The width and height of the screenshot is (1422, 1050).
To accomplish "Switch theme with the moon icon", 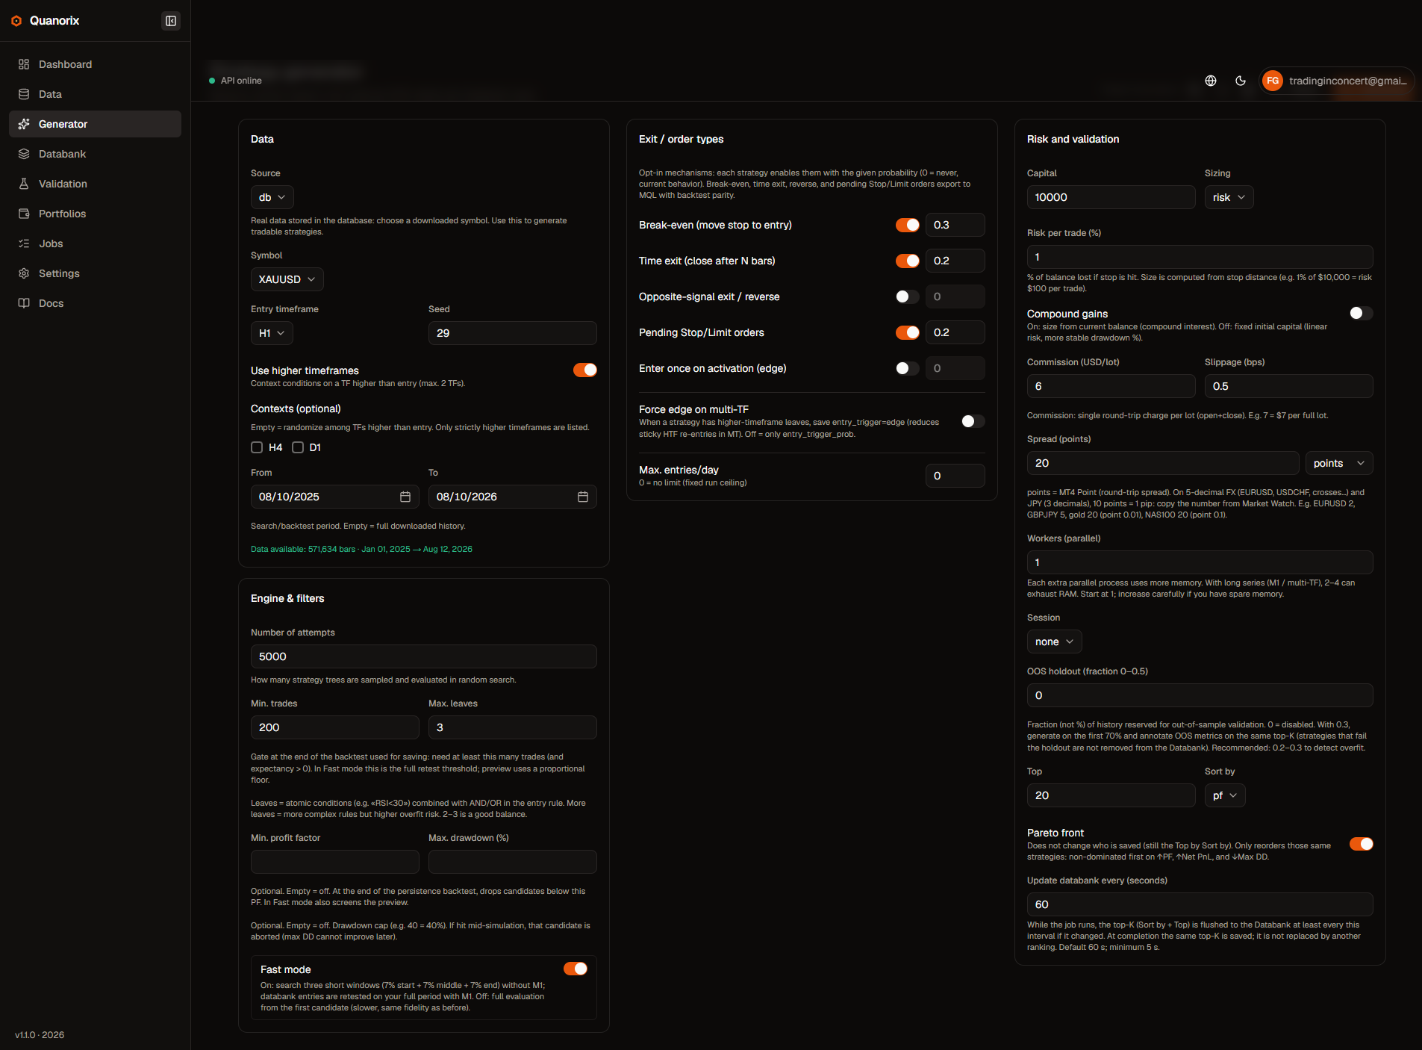I will 1241,81.
